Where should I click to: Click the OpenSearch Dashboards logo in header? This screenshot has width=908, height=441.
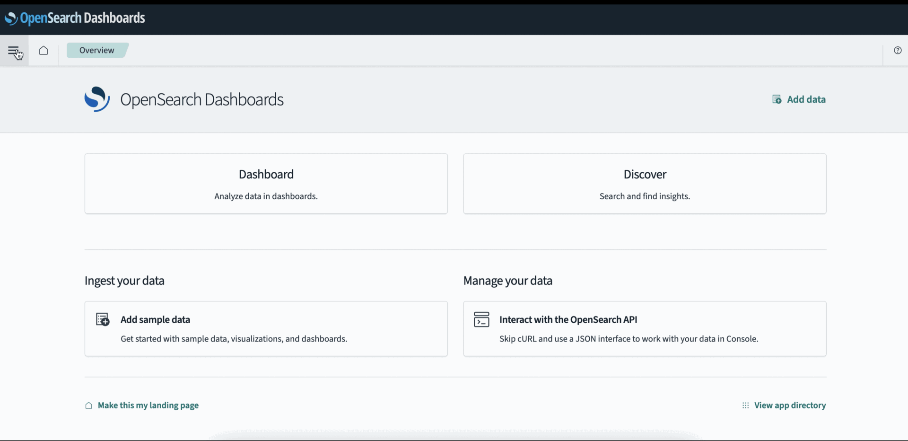tap(75, 18)
